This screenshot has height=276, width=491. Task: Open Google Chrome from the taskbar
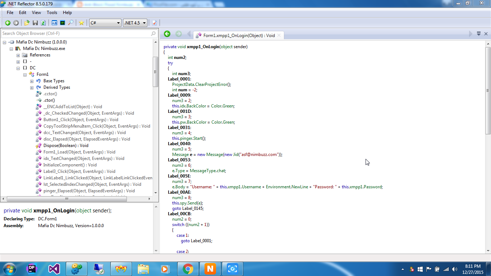188,269
